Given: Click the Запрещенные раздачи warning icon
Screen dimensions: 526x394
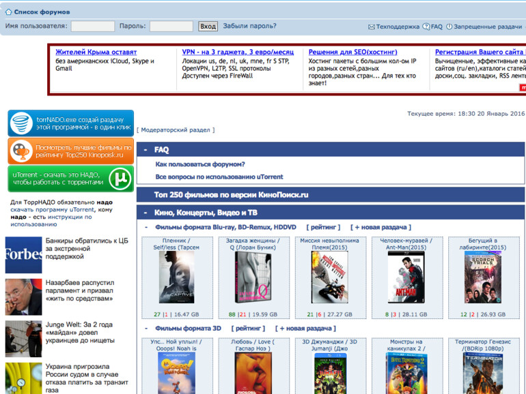Looking at the screenshot, I should pyautogui.click(x=449, y=27).
